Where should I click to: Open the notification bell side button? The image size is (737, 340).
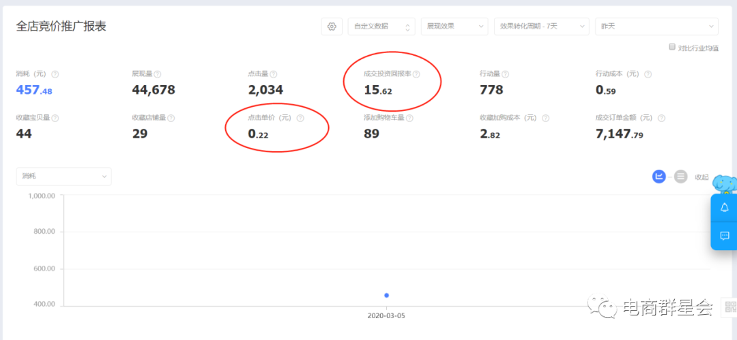coord(724,208)
